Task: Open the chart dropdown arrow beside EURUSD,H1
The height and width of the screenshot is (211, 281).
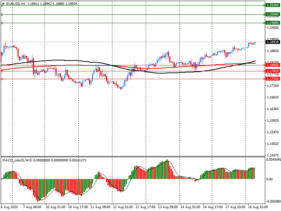Action: click(3, 4)
